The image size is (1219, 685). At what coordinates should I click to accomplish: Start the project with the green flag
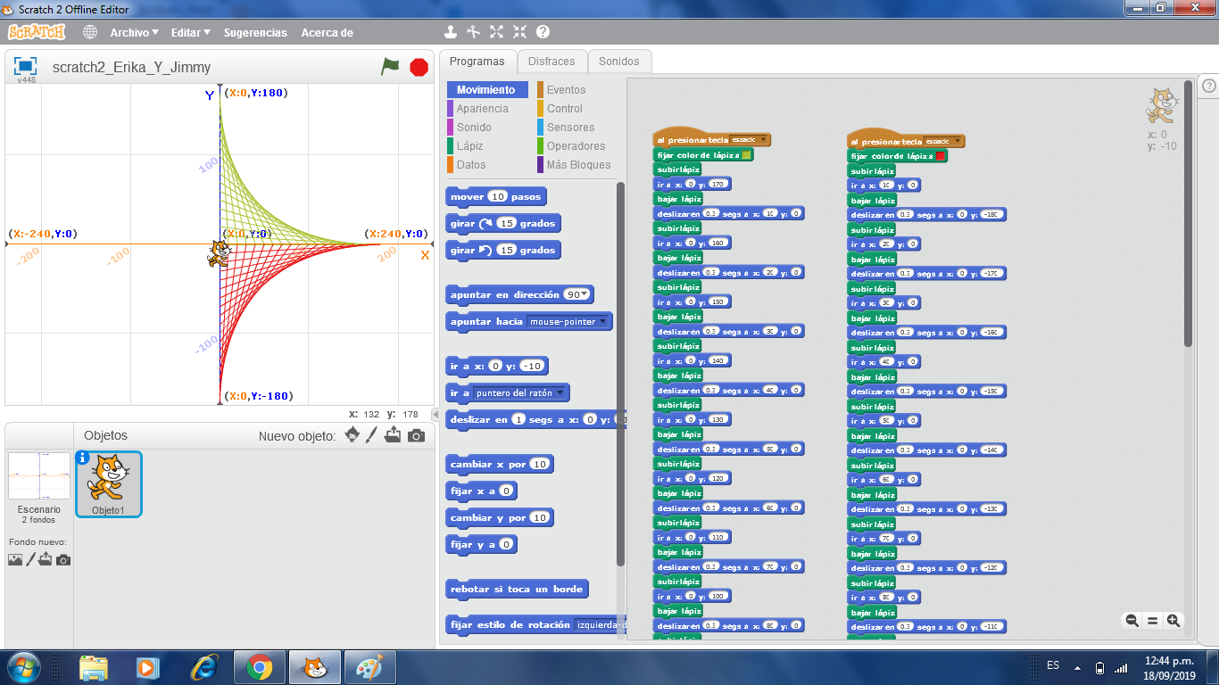point(390,65)
